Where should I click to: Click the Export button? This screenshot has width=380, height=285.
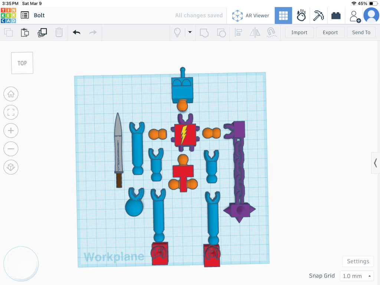[330, 33]
